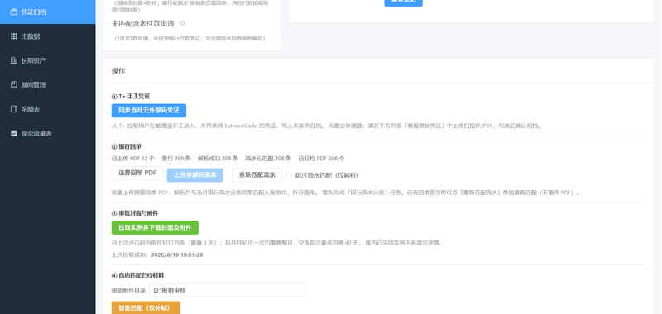Click the 现金流量表 chart icon

pyautogui.click(x=13, y=133)
